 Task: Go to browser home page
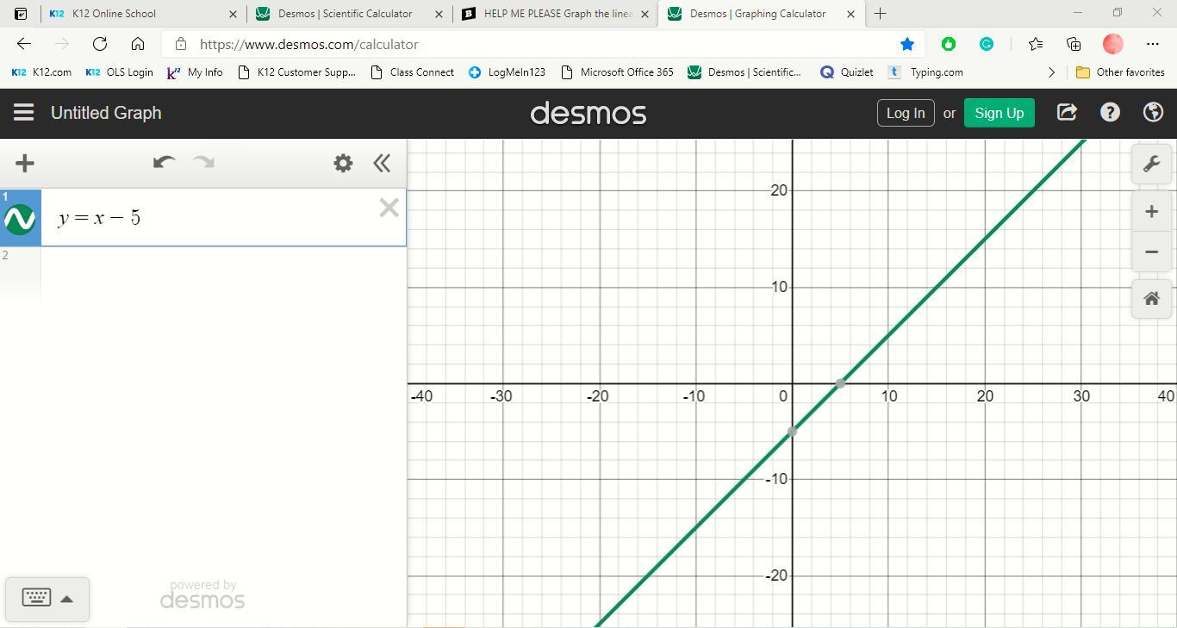(138, 44)
